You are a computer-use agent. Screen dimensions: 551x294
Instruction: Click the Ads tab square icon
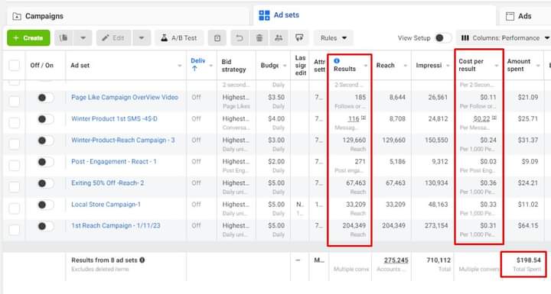tap(510, 16)
